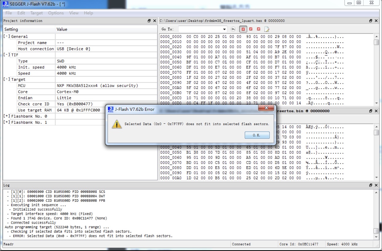Close the freertos.bin data window

tap(376, 111)
